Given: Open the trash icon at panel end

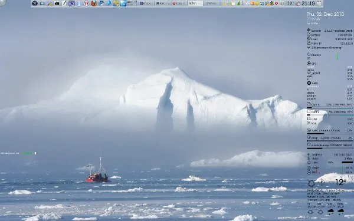Looking at the screenshot, I should tap(319, 4).
